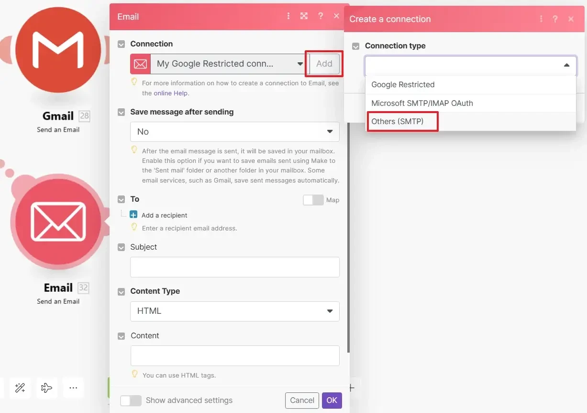Close the Email dialog
Image resolution: width=587 pixels, height=413 pixels.
(x=336, y=16)
